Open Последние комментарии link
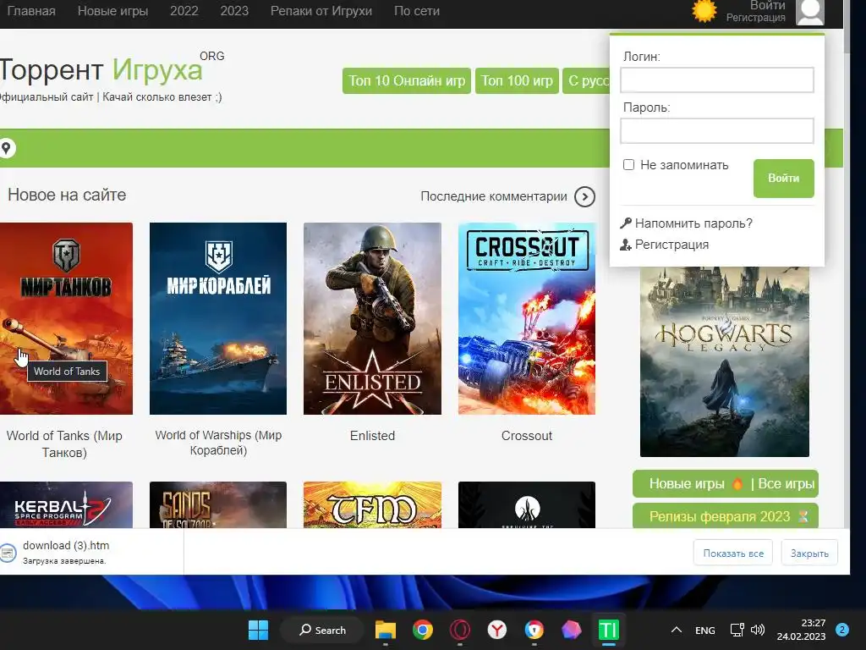This screenshot has width=866, height=650. point(494,196)
